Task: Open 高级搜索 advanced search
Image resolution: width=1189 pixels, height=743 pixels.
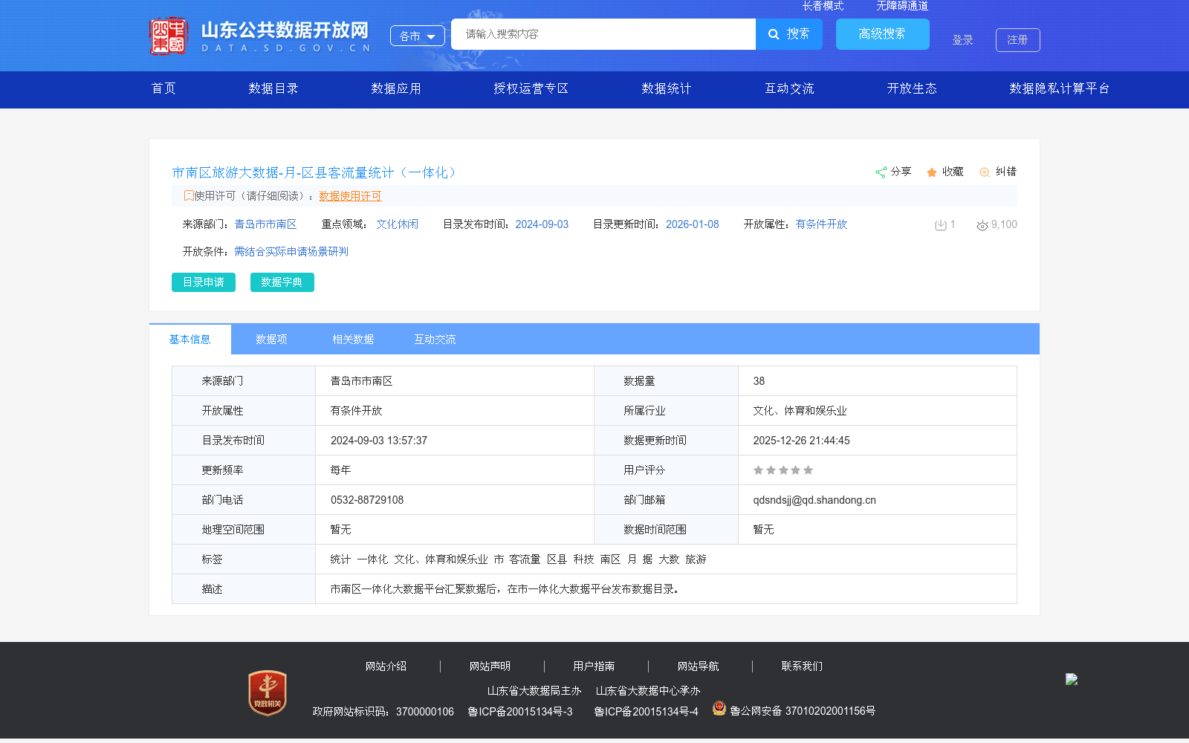Action: [883, 34]
